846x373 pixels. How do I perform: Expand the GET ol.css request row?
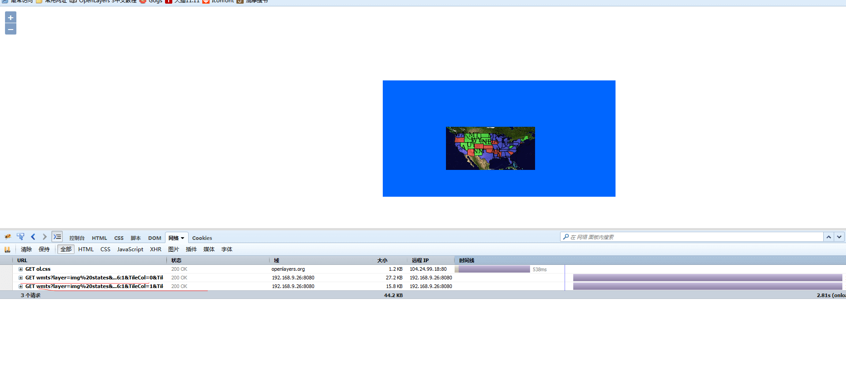coord(20,269)
